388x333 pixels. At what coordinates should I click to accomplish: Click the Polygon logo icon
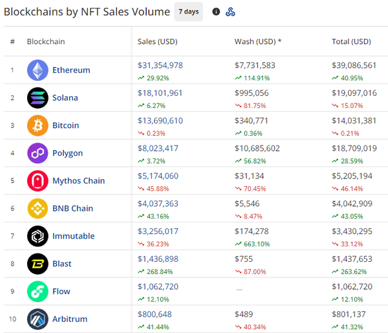[38, 153]
